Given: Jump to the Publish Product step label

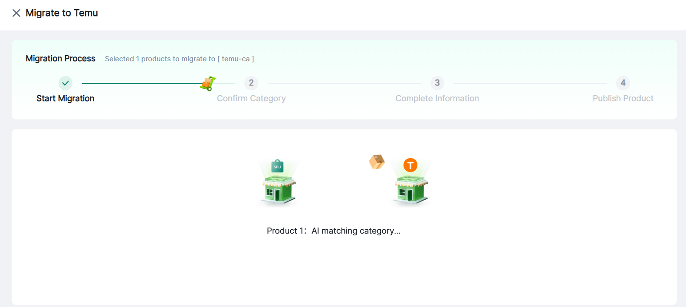Looking at the screenshot, I should (623, 99).
